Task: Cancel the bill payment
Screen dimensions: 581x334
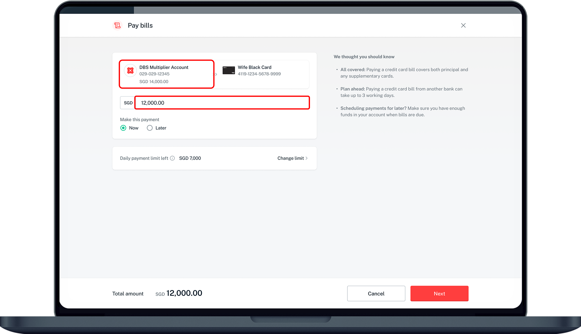Action: click(x=376, y=293)
